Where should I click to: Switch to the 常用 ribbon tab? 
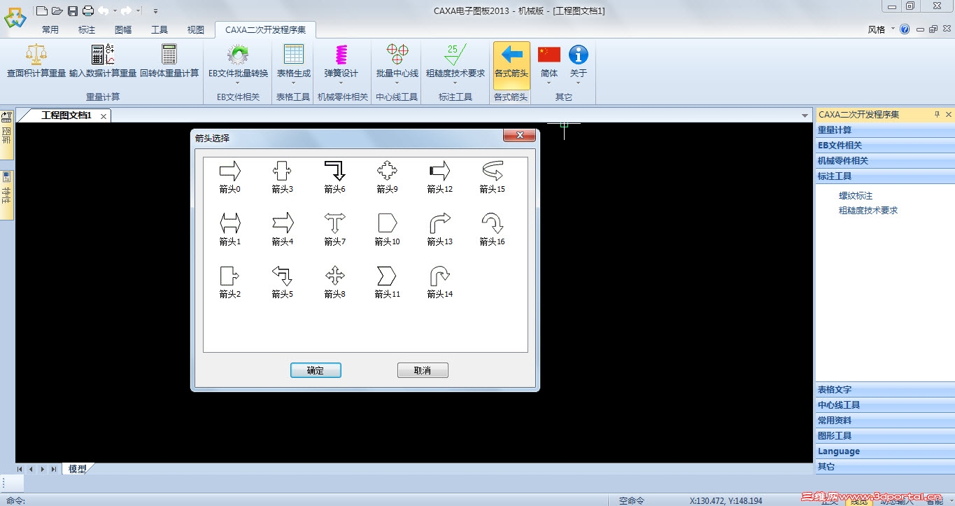(50, 30)
